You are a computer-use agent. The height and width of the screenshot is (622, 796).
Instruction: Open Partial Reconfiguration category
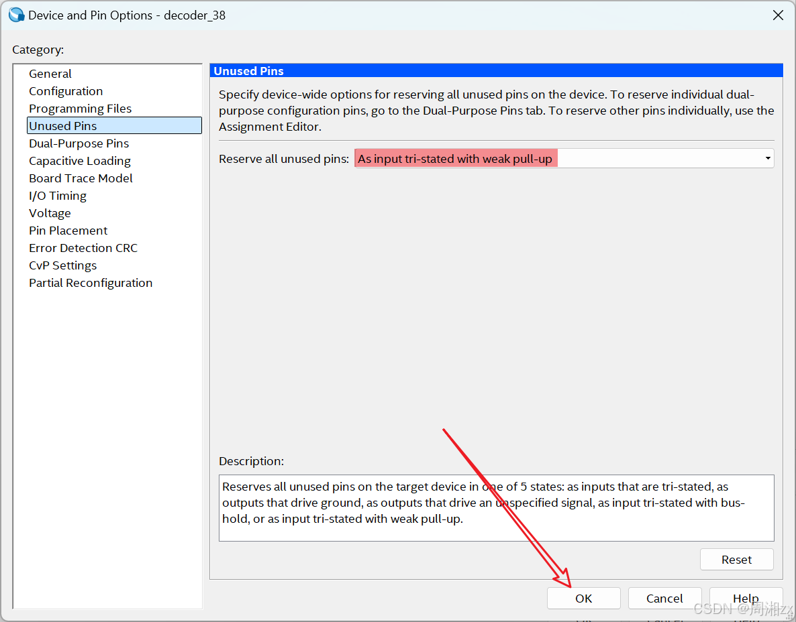pyautogui.click(x=91, y=283)
